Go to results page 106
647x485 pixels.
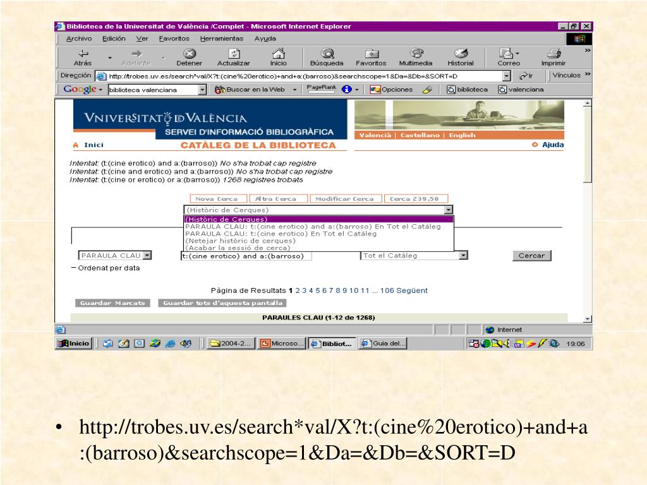coord(387,290)
